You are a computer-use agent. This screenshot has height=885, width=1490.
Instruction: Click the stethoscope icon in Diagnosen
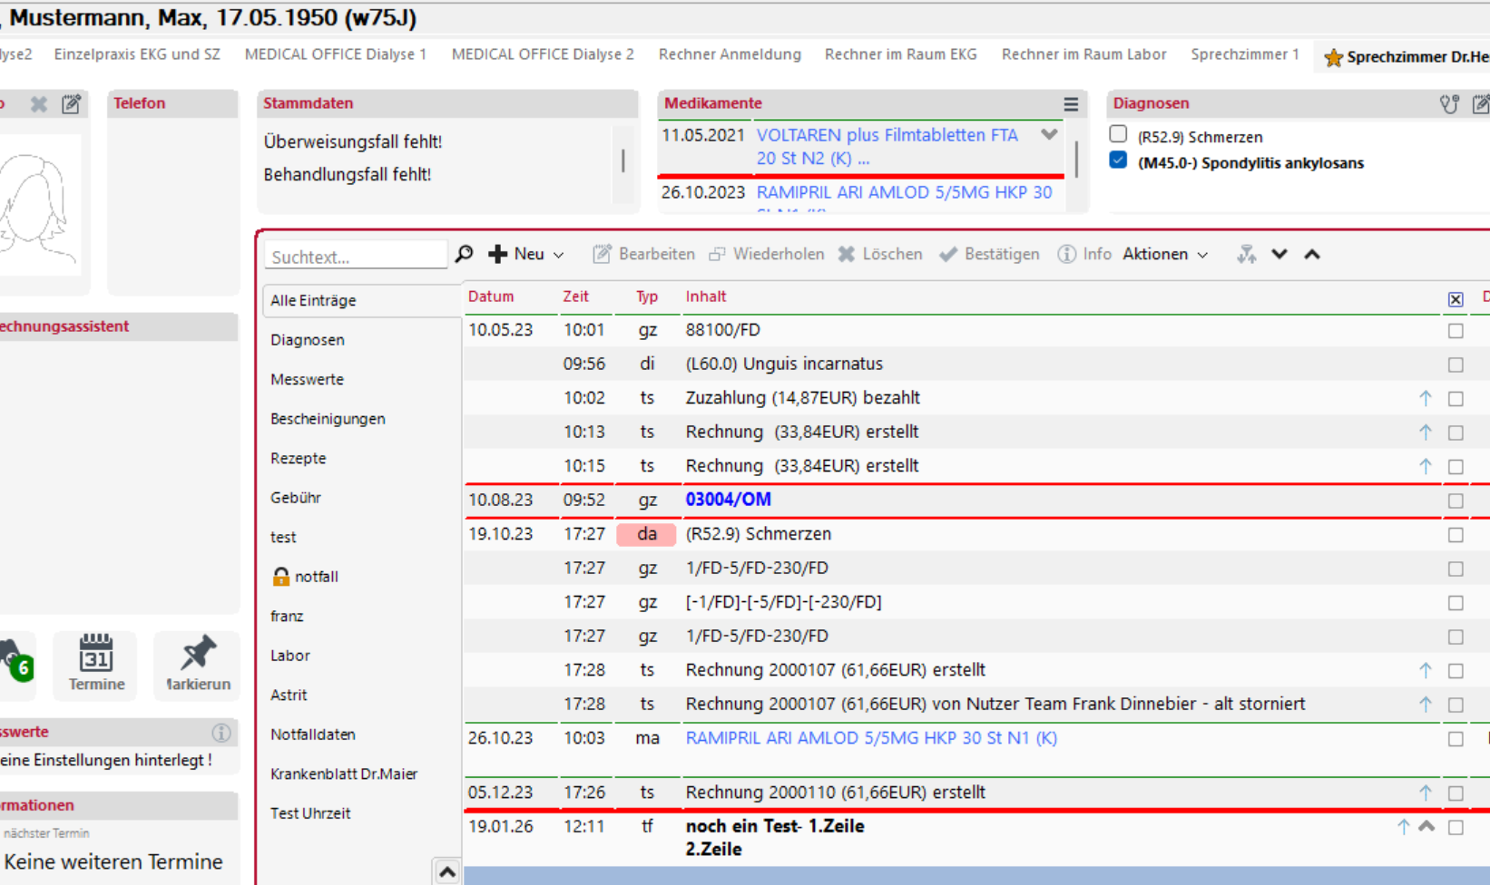1449,104
